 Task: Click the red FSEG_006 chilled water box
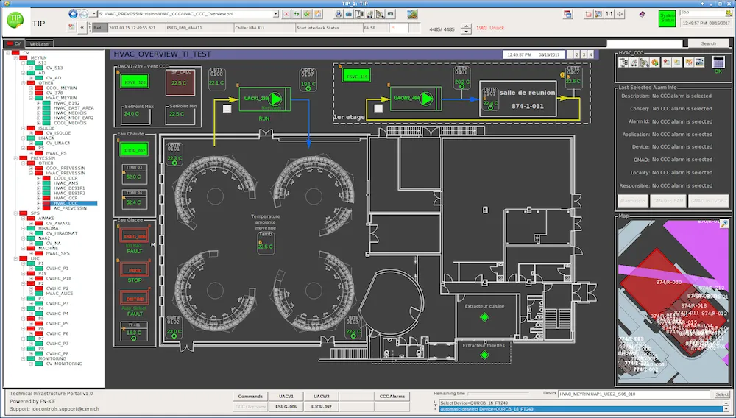coord(134,236)
